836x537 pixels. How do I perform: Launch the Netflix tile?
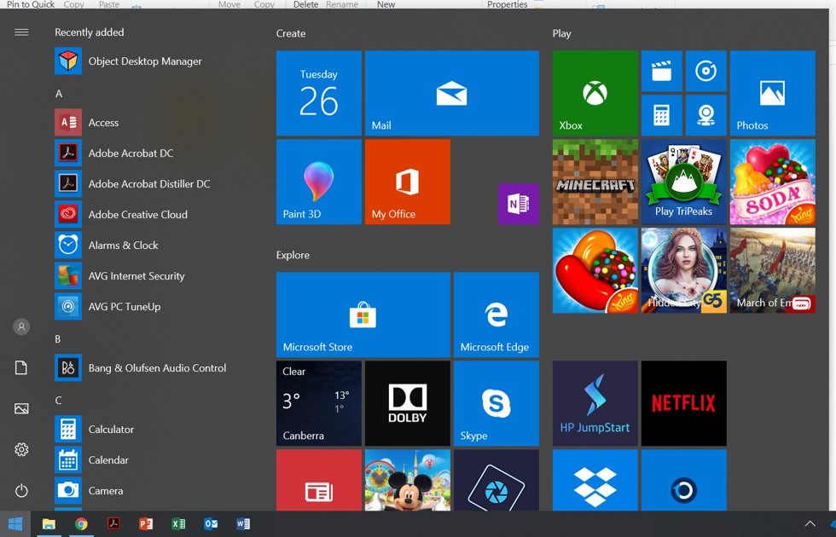click(x=683, y=403)
